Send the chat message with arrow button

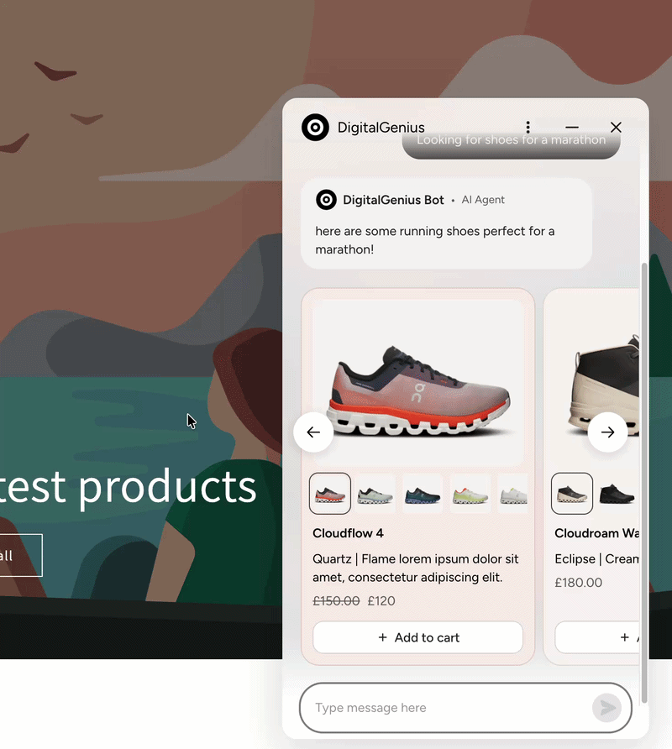[x=606, y=708]
